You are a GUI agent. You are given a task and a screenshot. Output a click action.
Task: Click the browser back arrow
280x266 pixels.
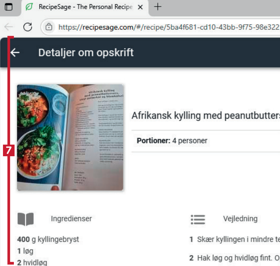pyautogui.click(x=9, y=27)
